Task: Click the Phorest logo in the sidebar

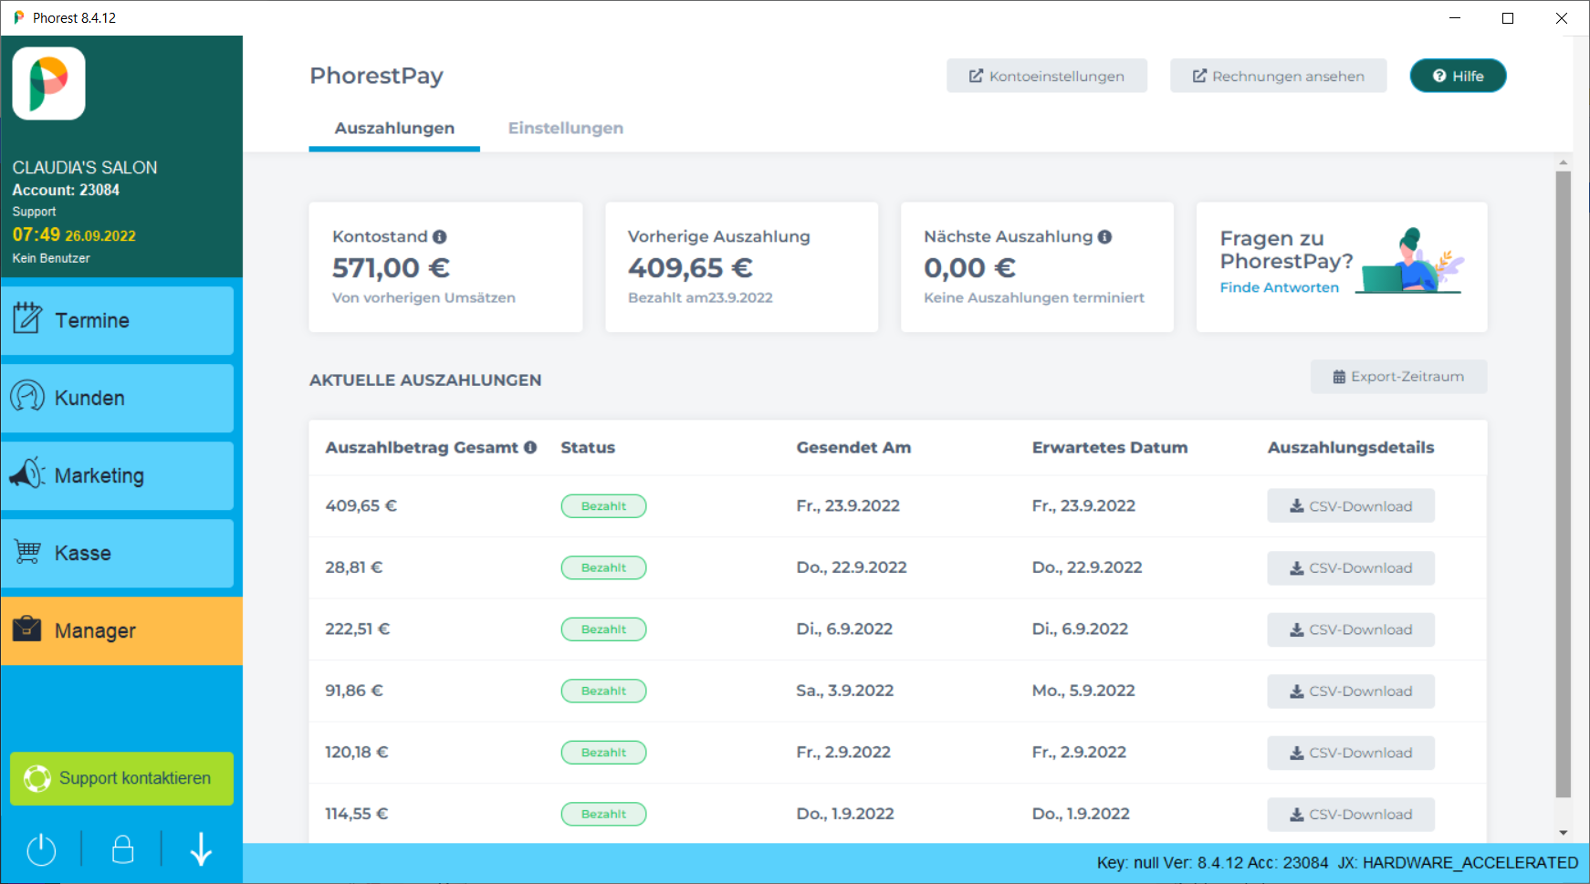Action: 49,84
